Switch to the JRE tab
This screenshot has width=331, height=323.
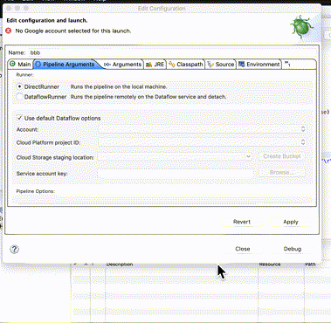pyautogui.click(x=155, y=65)
